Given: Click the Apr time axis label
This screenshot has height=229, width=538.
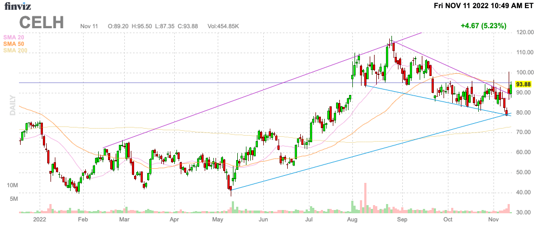Looking at the screenshot, I should tap(175, 219).
